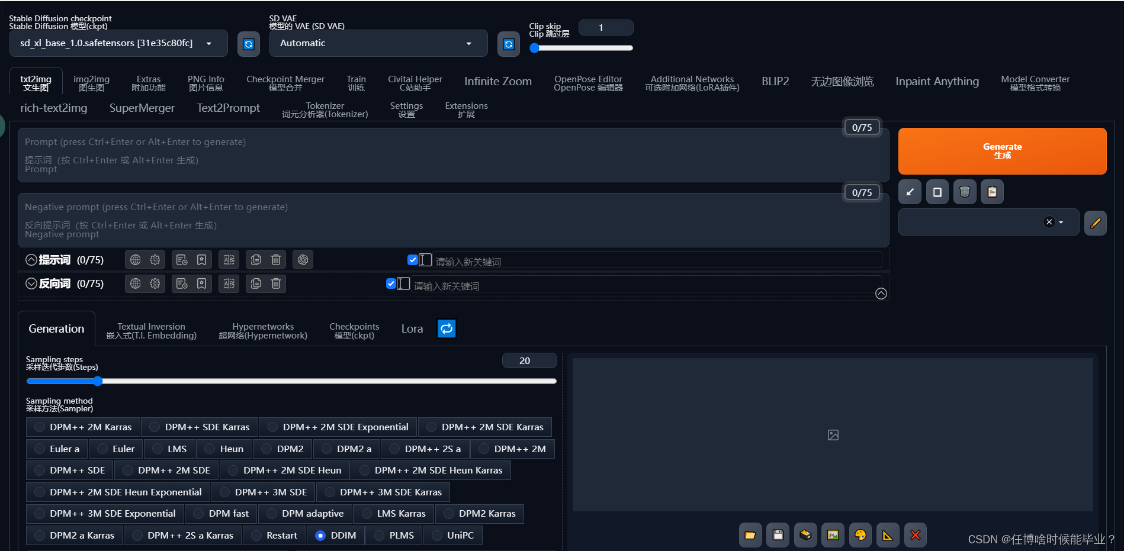Image resolution: width=1124 pixels, height=551 pixels.
Task: Click the paintbrush edit styles icon
Action: pyautogui.click(x=1095, y=223)
